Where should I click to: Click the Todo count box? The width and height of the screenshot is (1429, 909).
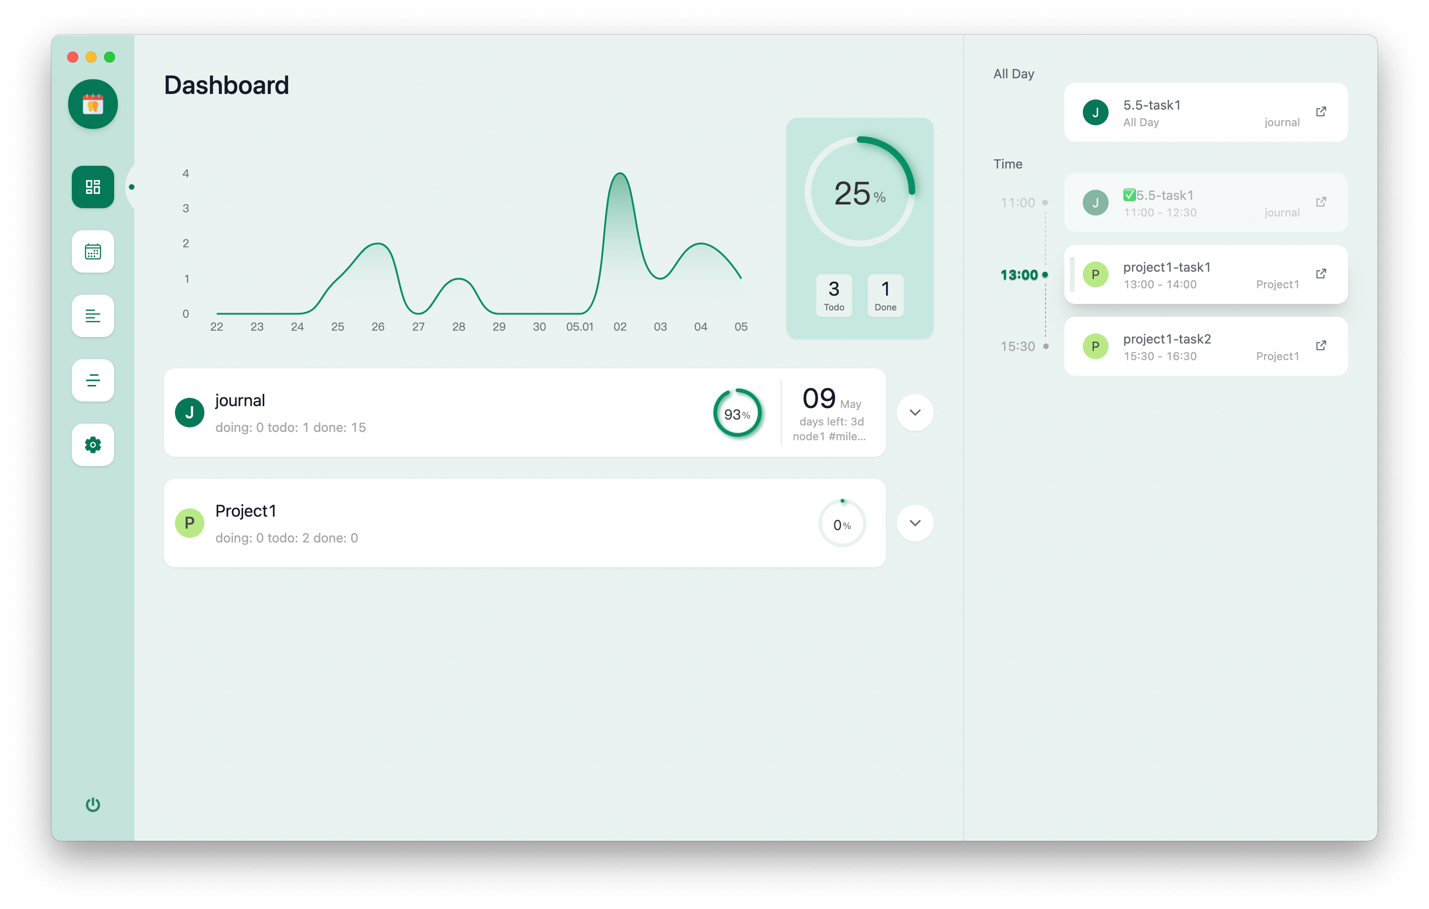click(834, 295)
